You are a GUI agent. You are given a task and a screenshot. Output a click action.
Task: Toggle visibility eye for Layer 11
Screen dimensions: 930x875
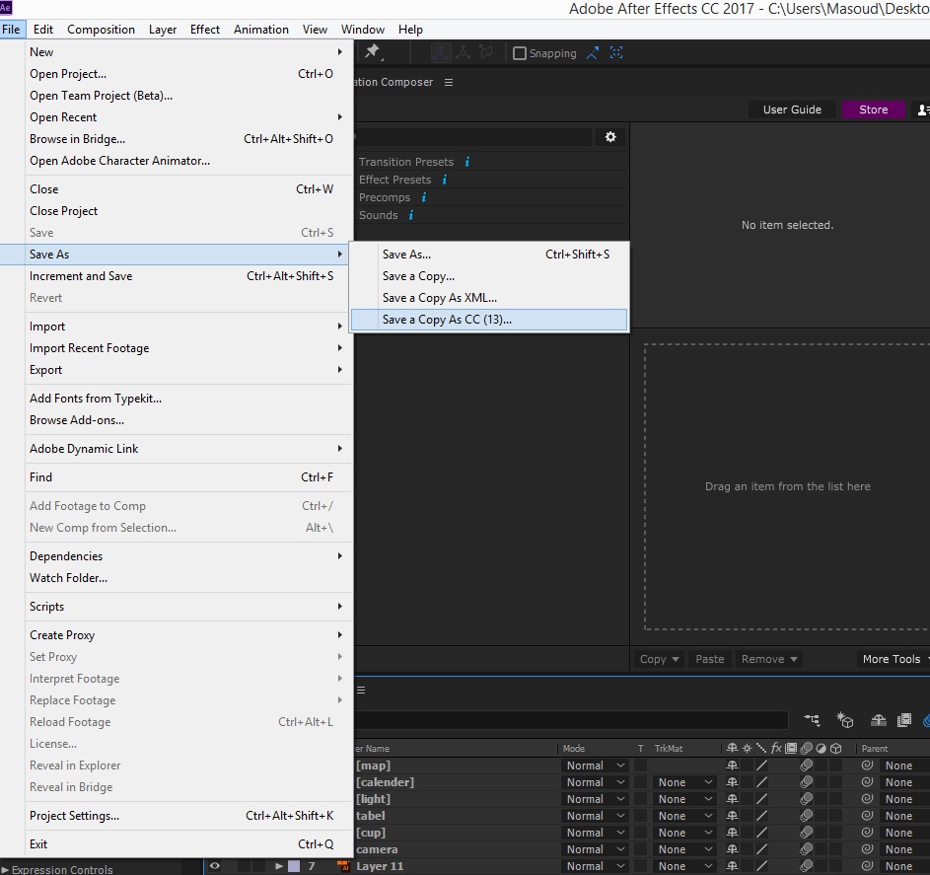215,866
